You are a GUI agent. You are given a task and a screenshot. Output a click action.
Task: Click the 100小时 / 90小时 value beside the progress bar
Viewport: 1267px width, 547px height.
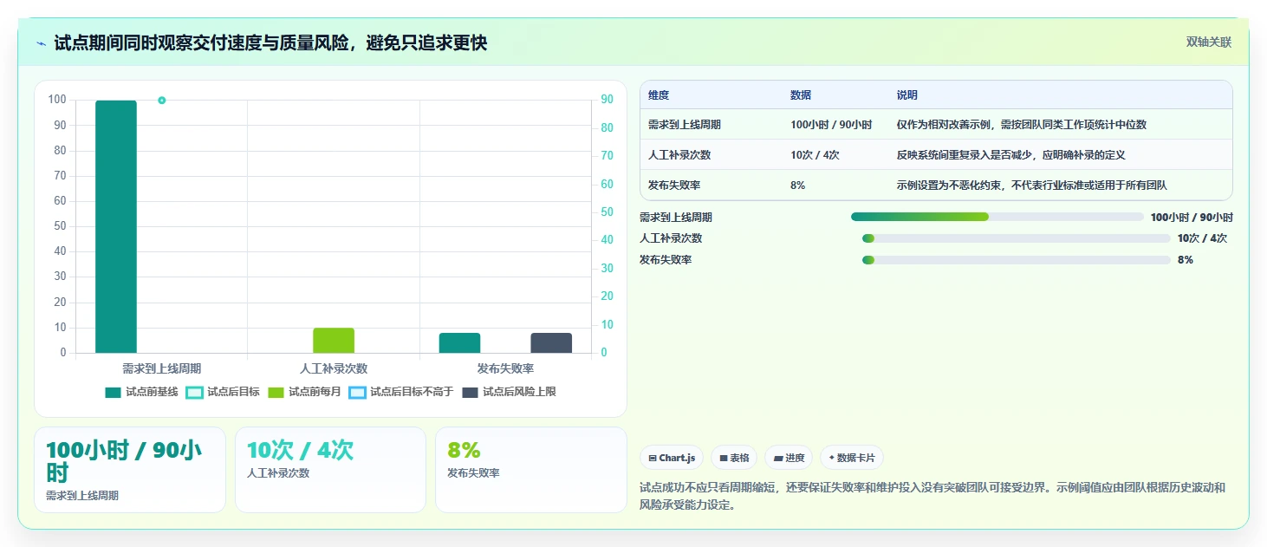click(x=1192, y=218)
